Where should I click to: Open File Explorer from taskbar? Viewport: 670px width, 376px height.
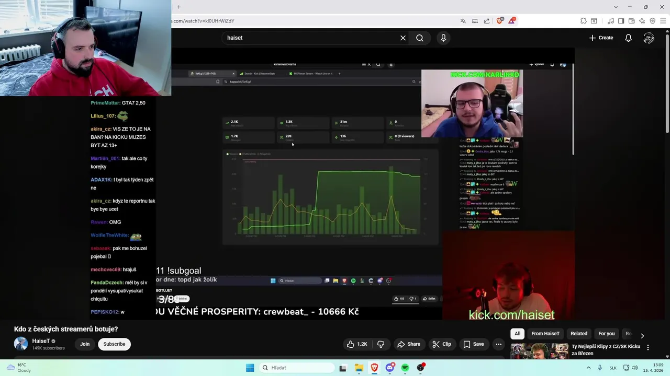point(359,368)
